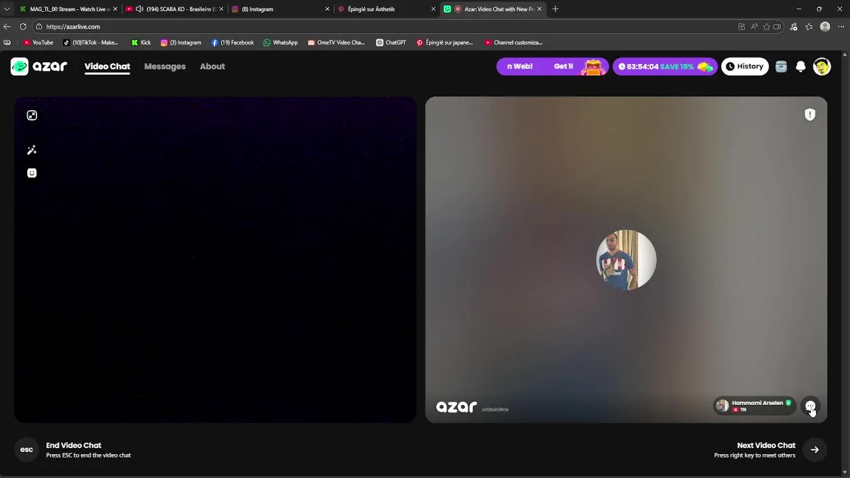Open the notifications bell
The width and height of the screenshot is (850, 478).
pyautogui.click(x=801, y=66)
